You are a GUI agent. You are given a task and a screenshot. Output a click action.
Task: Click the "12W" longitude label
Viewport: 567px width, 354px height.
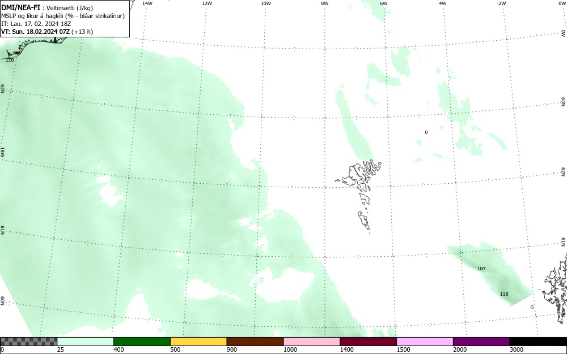[207, 3]
